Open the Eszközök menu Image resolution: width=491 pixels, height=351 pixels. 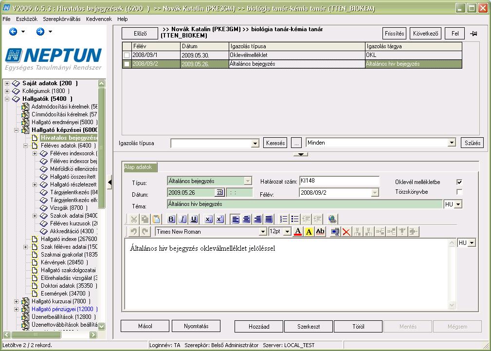click(x=27, y=19)
